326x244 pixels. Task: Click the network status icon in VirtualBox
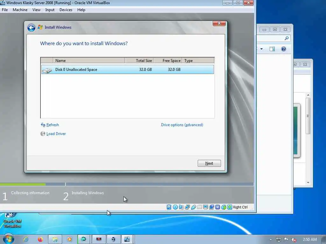(187, 207)
